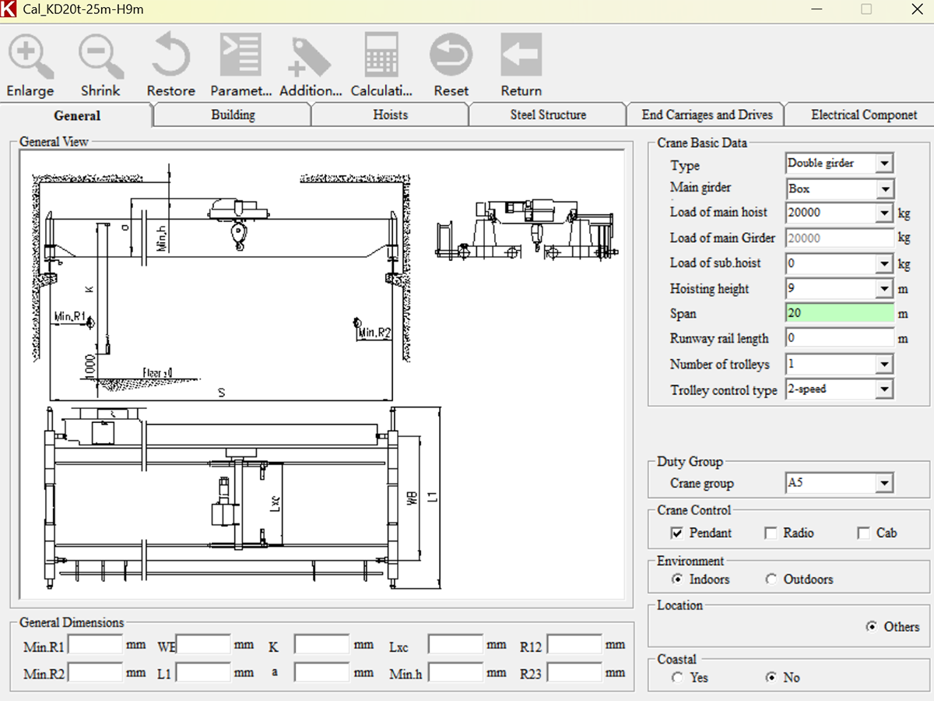Screen dimensions: 934x701
Task: Click the Shrink magnifier icon
Action: click(x=100, y=57)
